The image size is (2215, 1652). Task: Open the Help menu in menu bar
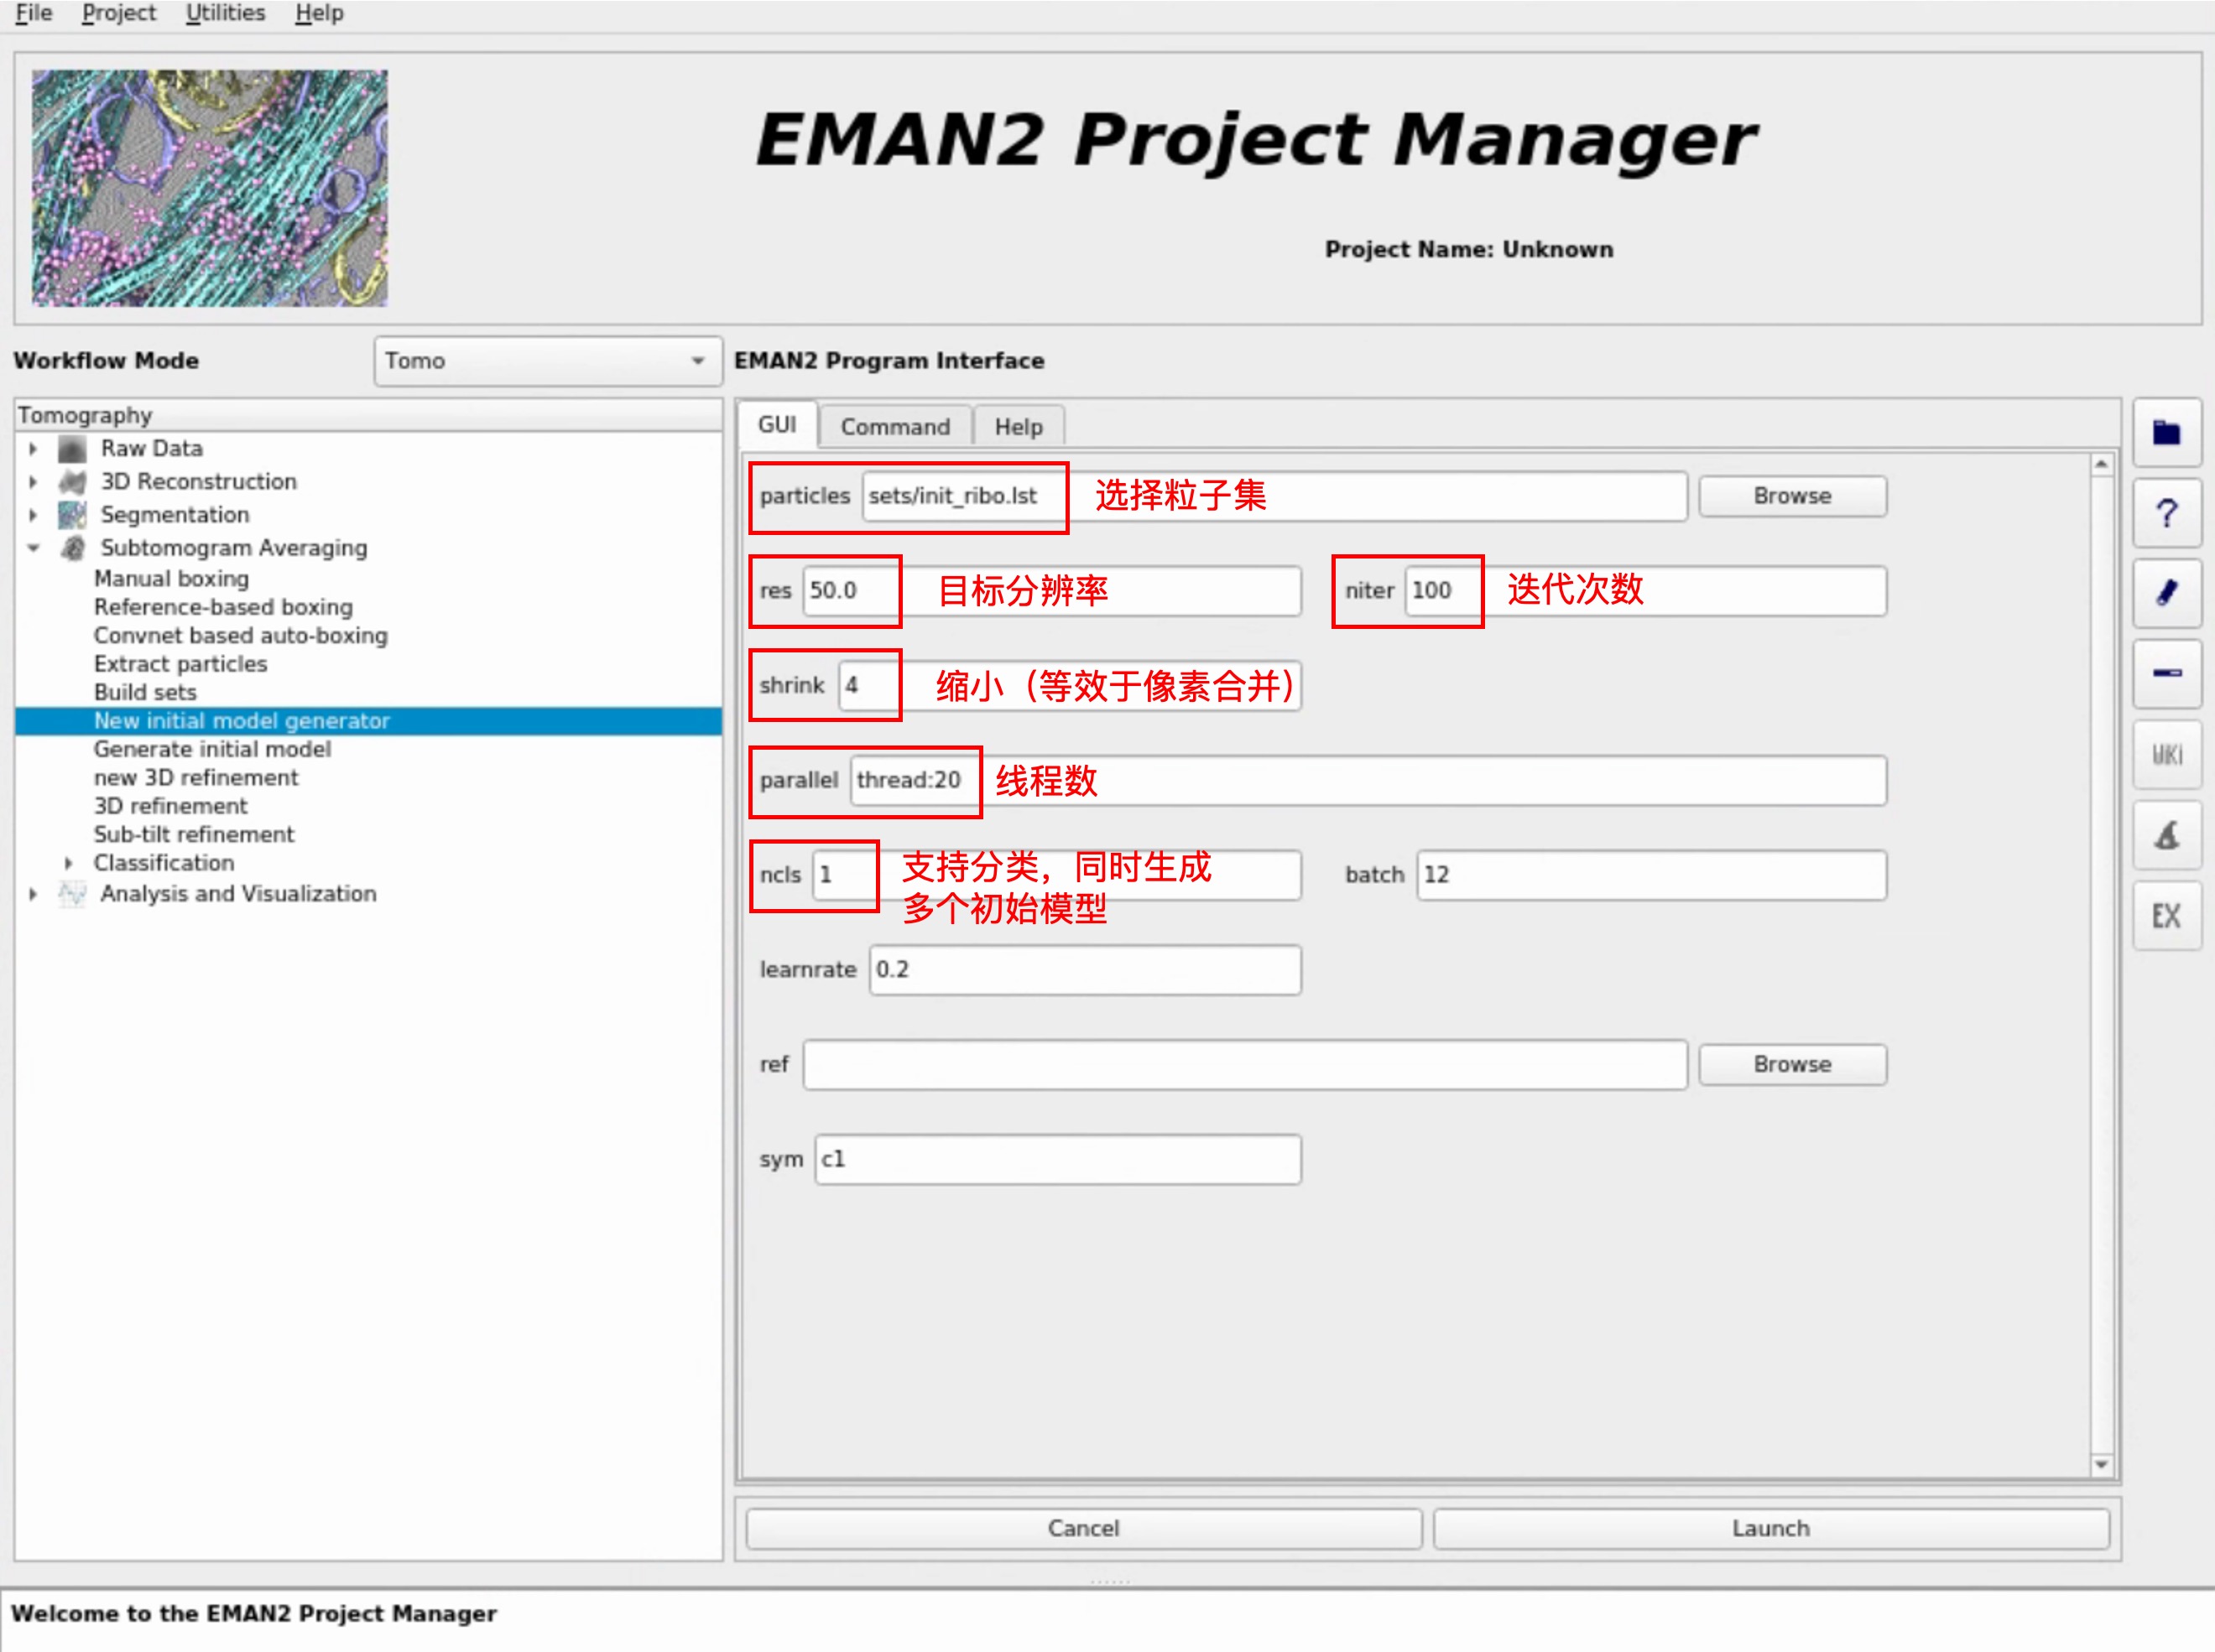coord(319,13)
